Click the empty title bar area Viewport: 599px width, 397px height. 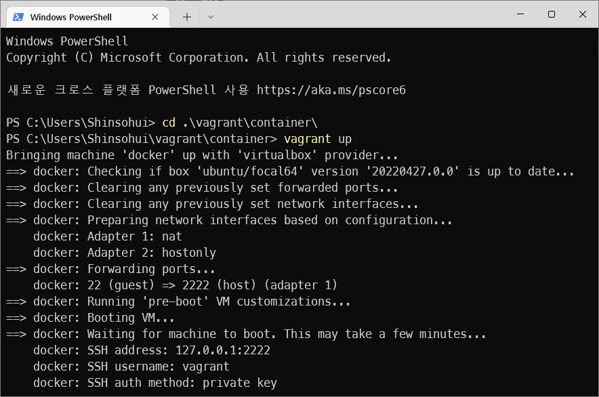(x=373, y=14)
